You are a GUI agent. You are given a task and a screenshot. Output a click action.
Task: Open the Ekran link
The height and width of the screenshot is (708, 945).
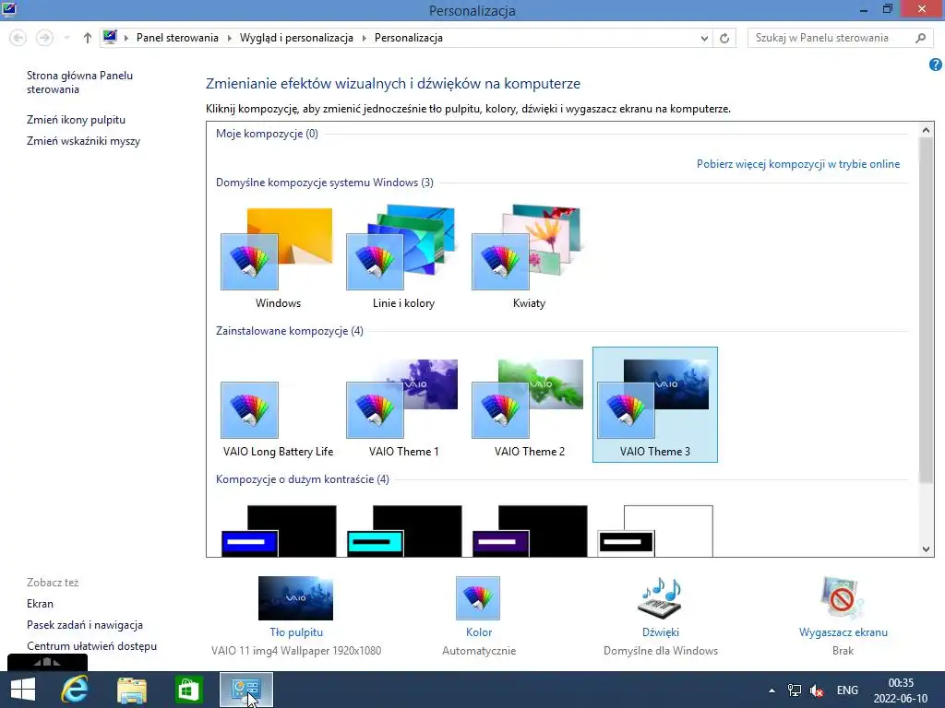(40, 603)
